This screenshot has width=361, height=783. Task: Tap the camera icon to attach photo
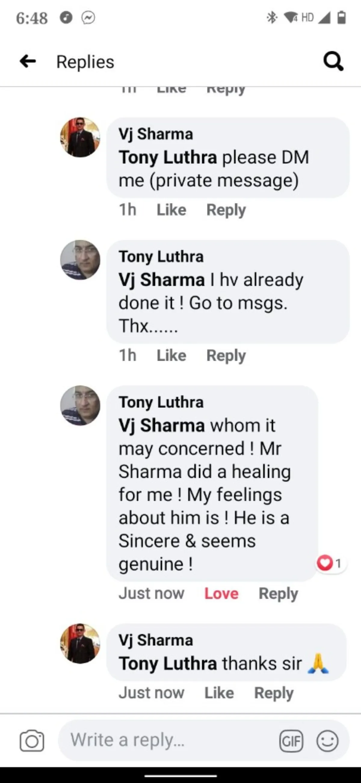point(32,740)
